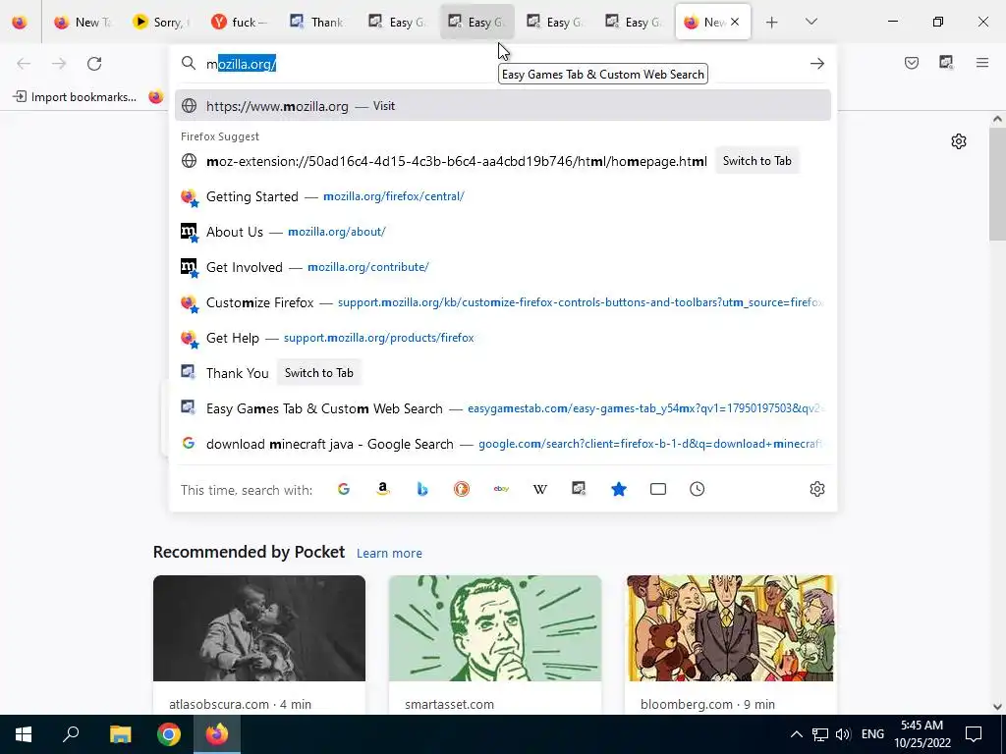Search history using the clock icon

[x=698, y=489]
